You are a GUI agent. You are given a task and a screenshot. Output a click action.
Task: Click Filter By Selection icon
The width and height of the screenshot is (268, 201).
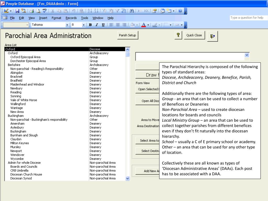[x=104, y=11]
